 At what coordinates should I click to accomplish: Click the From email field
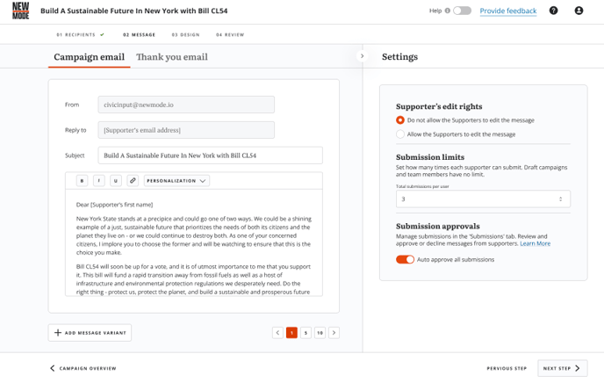click(x=186, y=105)
